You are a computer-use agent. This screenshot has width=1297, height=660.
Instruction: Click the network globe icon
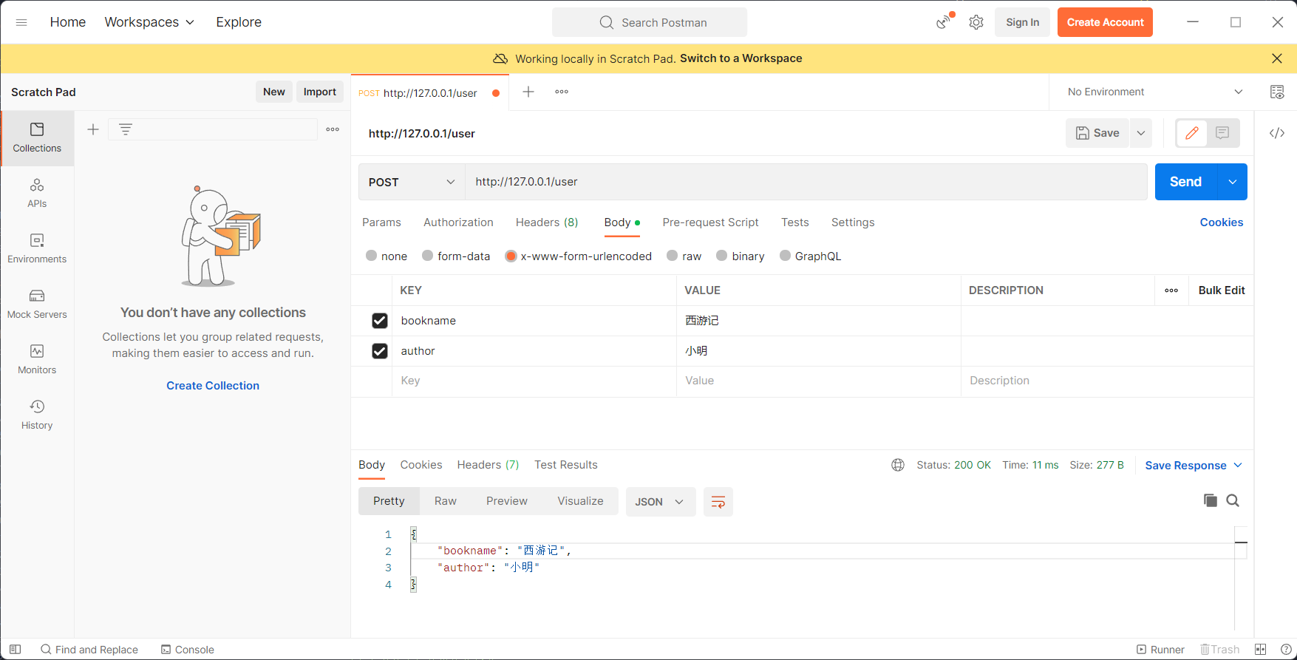[x=898, y=465]
